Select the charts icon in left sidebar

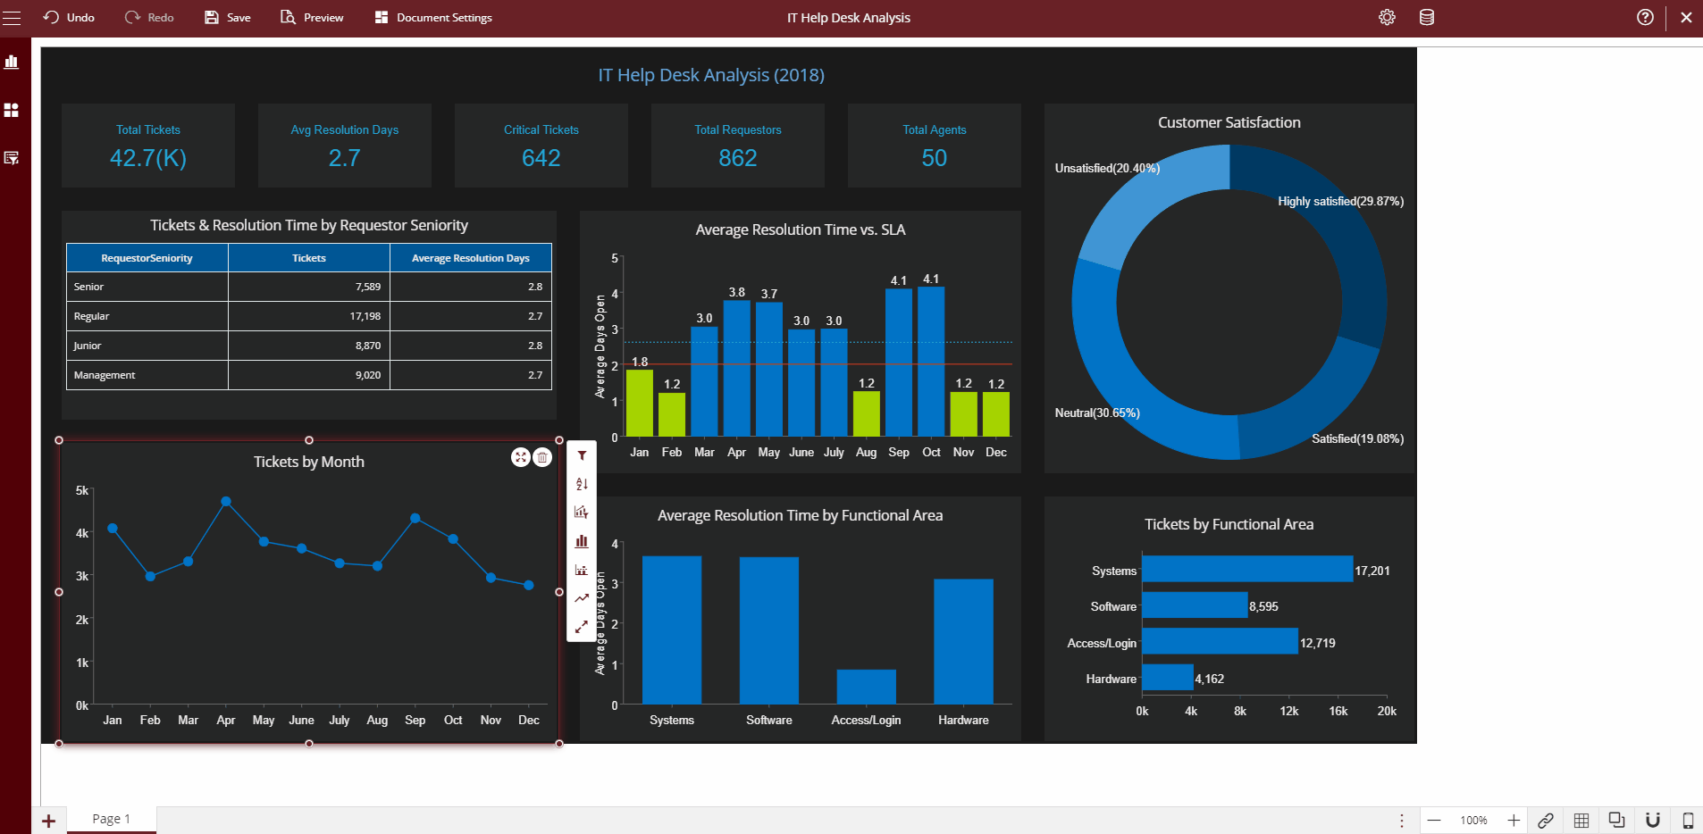pos(12,63)
